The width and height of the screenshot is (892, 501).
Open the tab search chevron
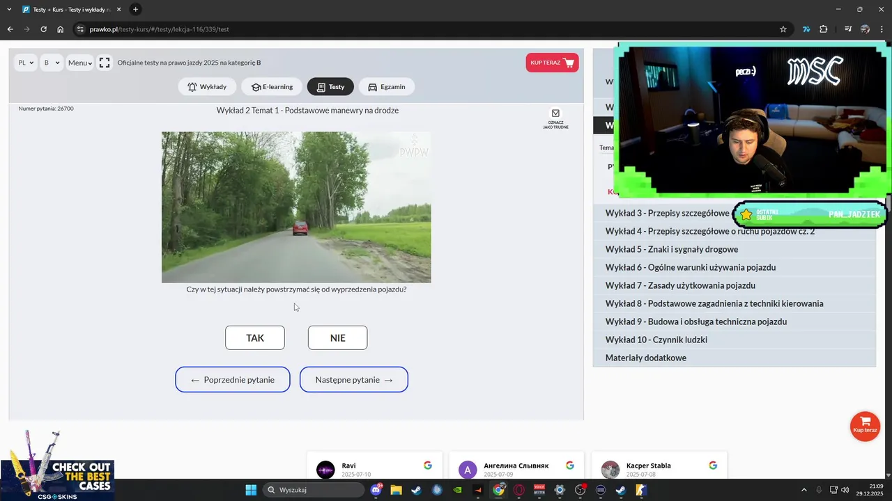pyautogui.click(x=9, y=10)
